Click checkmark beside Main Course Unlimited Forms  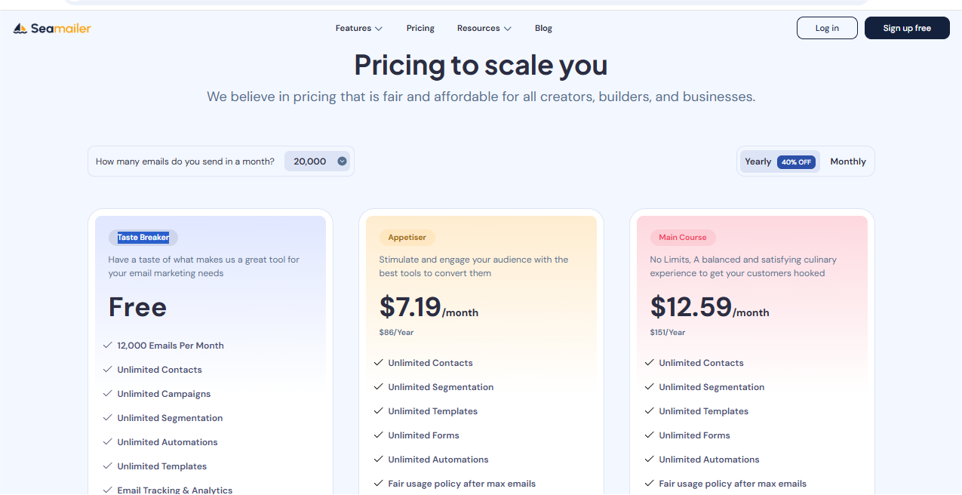(650, 435)
